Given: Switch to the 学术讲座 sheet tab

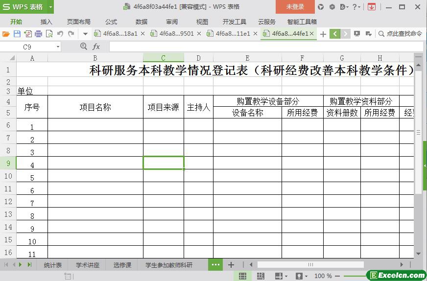Looking at the screenshot, I should click(x=87, y=265).
